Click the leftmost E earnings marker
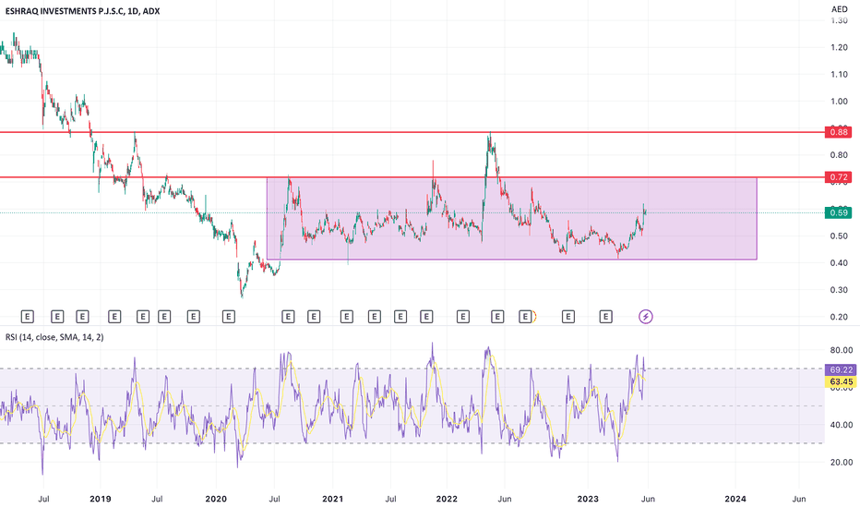 [x=28, y=316]
